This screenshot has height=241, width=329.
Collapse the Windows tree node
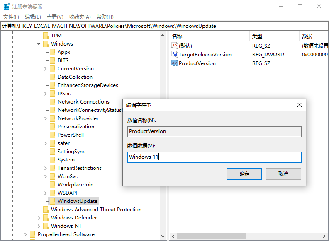click(39, 44)
